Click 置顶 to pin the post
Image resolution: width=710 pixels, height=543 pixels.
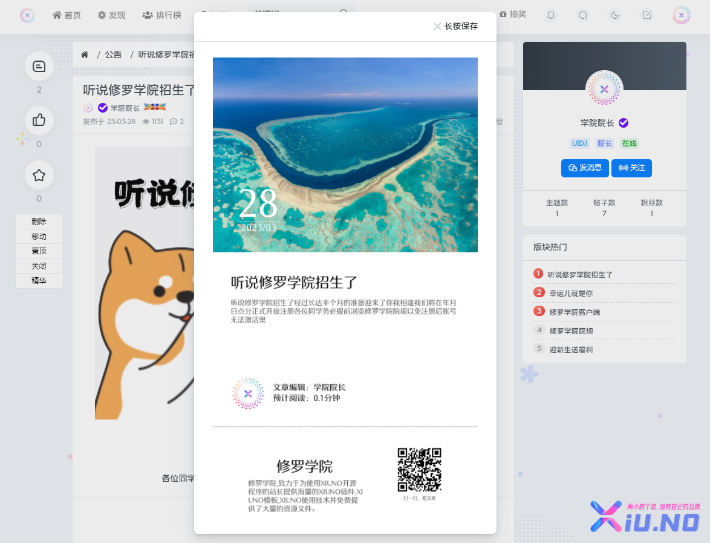[39, 251]
